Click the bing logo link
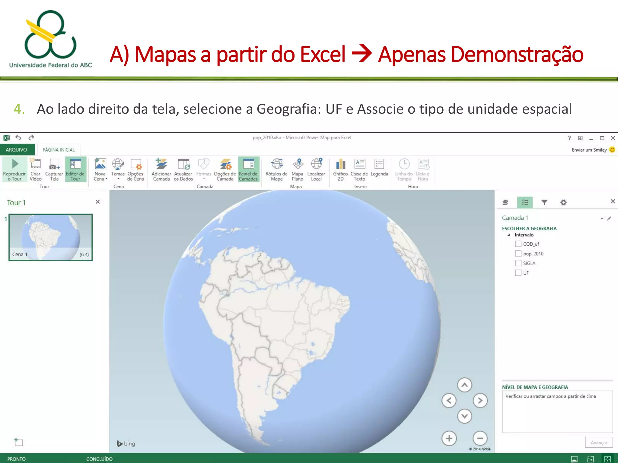 126,443
